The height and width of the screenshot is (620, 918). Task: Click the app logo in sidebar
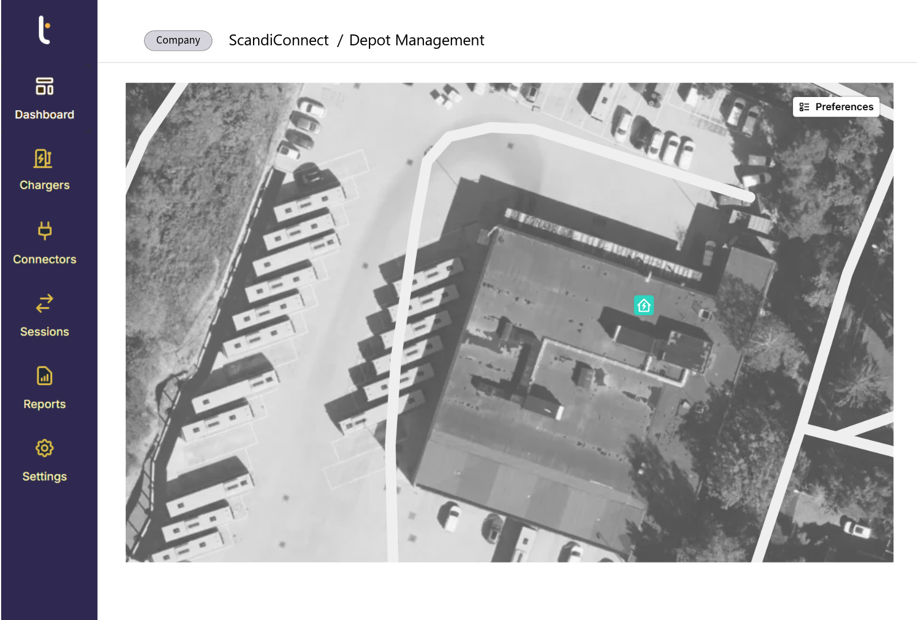click(44, 30)
